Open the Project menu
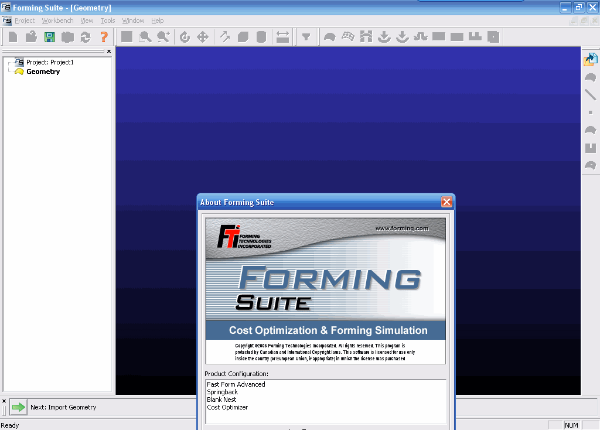 (25, 21)
